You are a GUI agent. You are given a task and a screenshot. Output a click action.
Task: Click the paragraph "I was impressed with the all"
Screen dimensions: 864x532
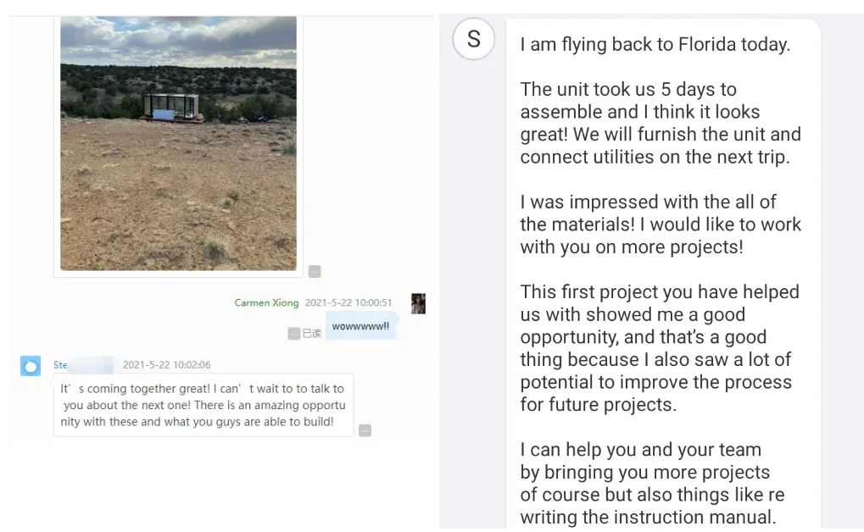(660, 224)
